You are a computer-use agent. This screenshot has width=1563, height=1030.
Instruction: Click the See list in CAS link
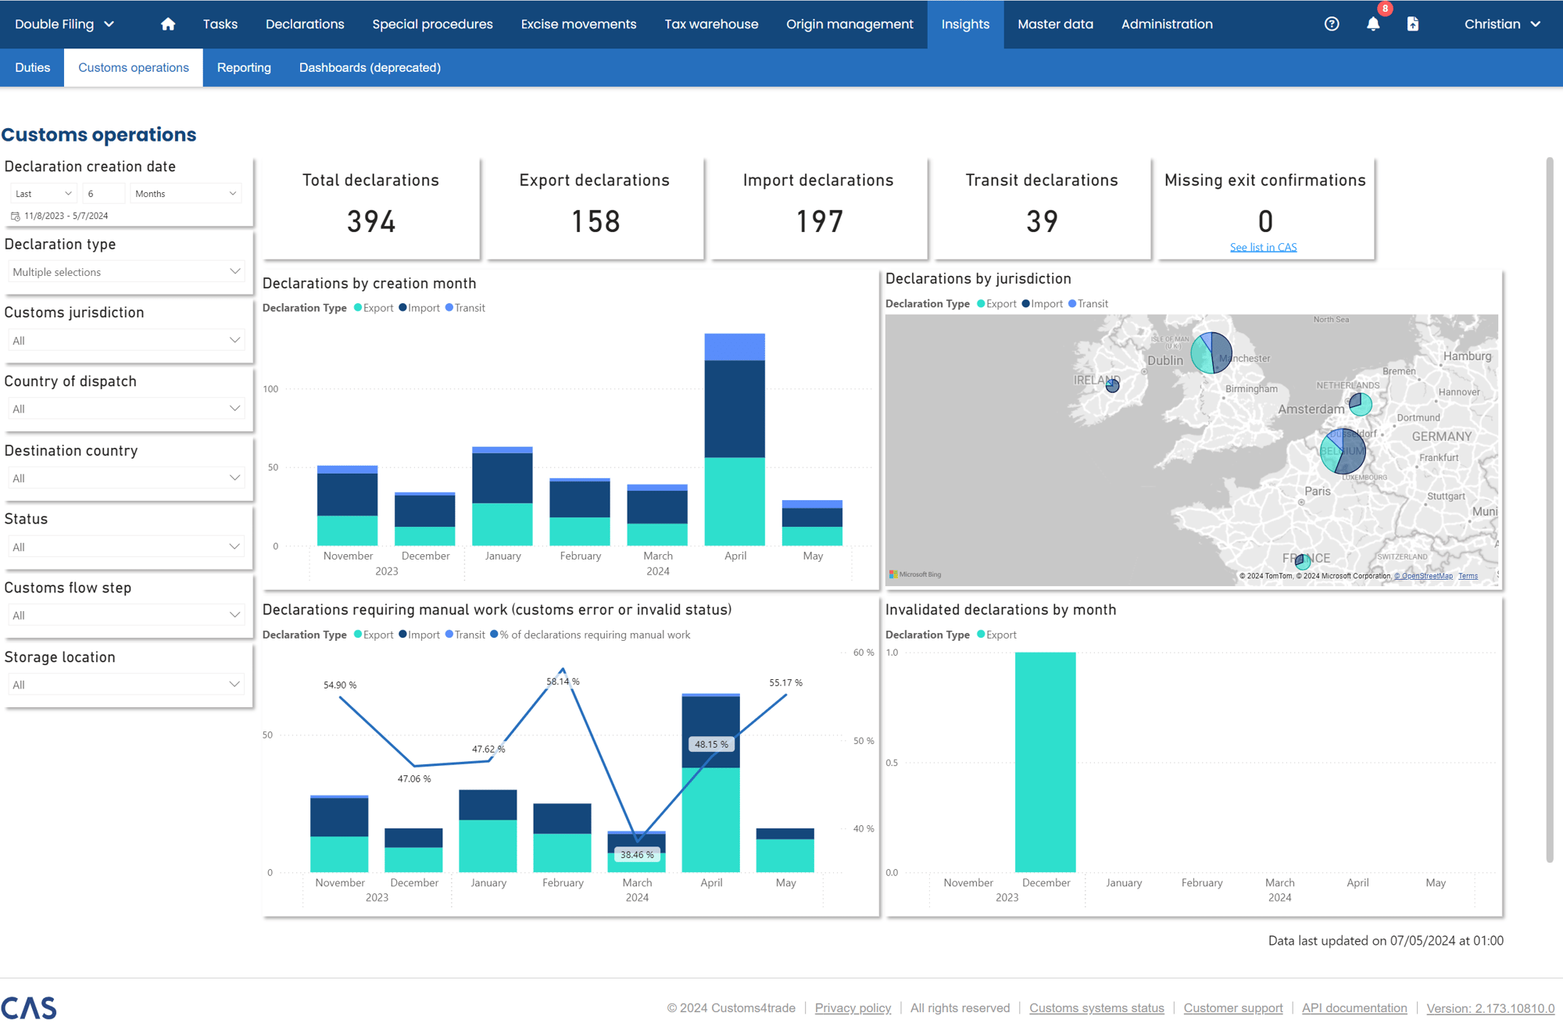click(1263, 247)
